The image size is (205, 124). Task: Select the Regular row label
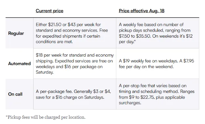pos(16,33)
